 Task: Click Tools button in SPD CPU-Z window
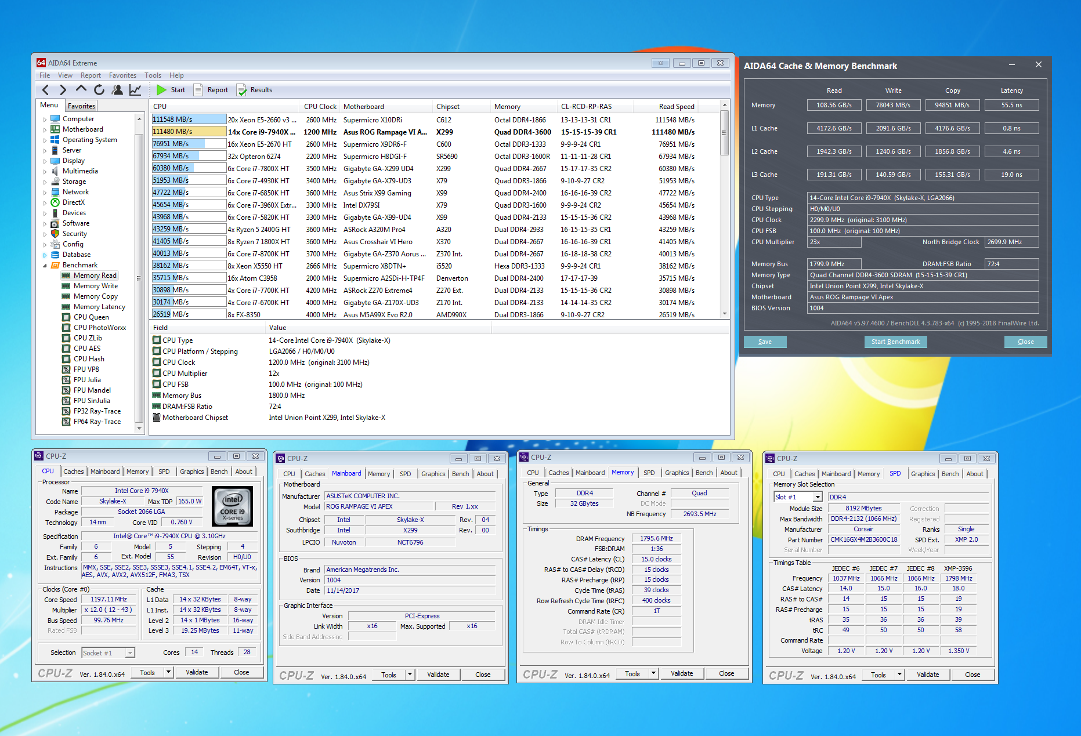[x=878, y=675]
